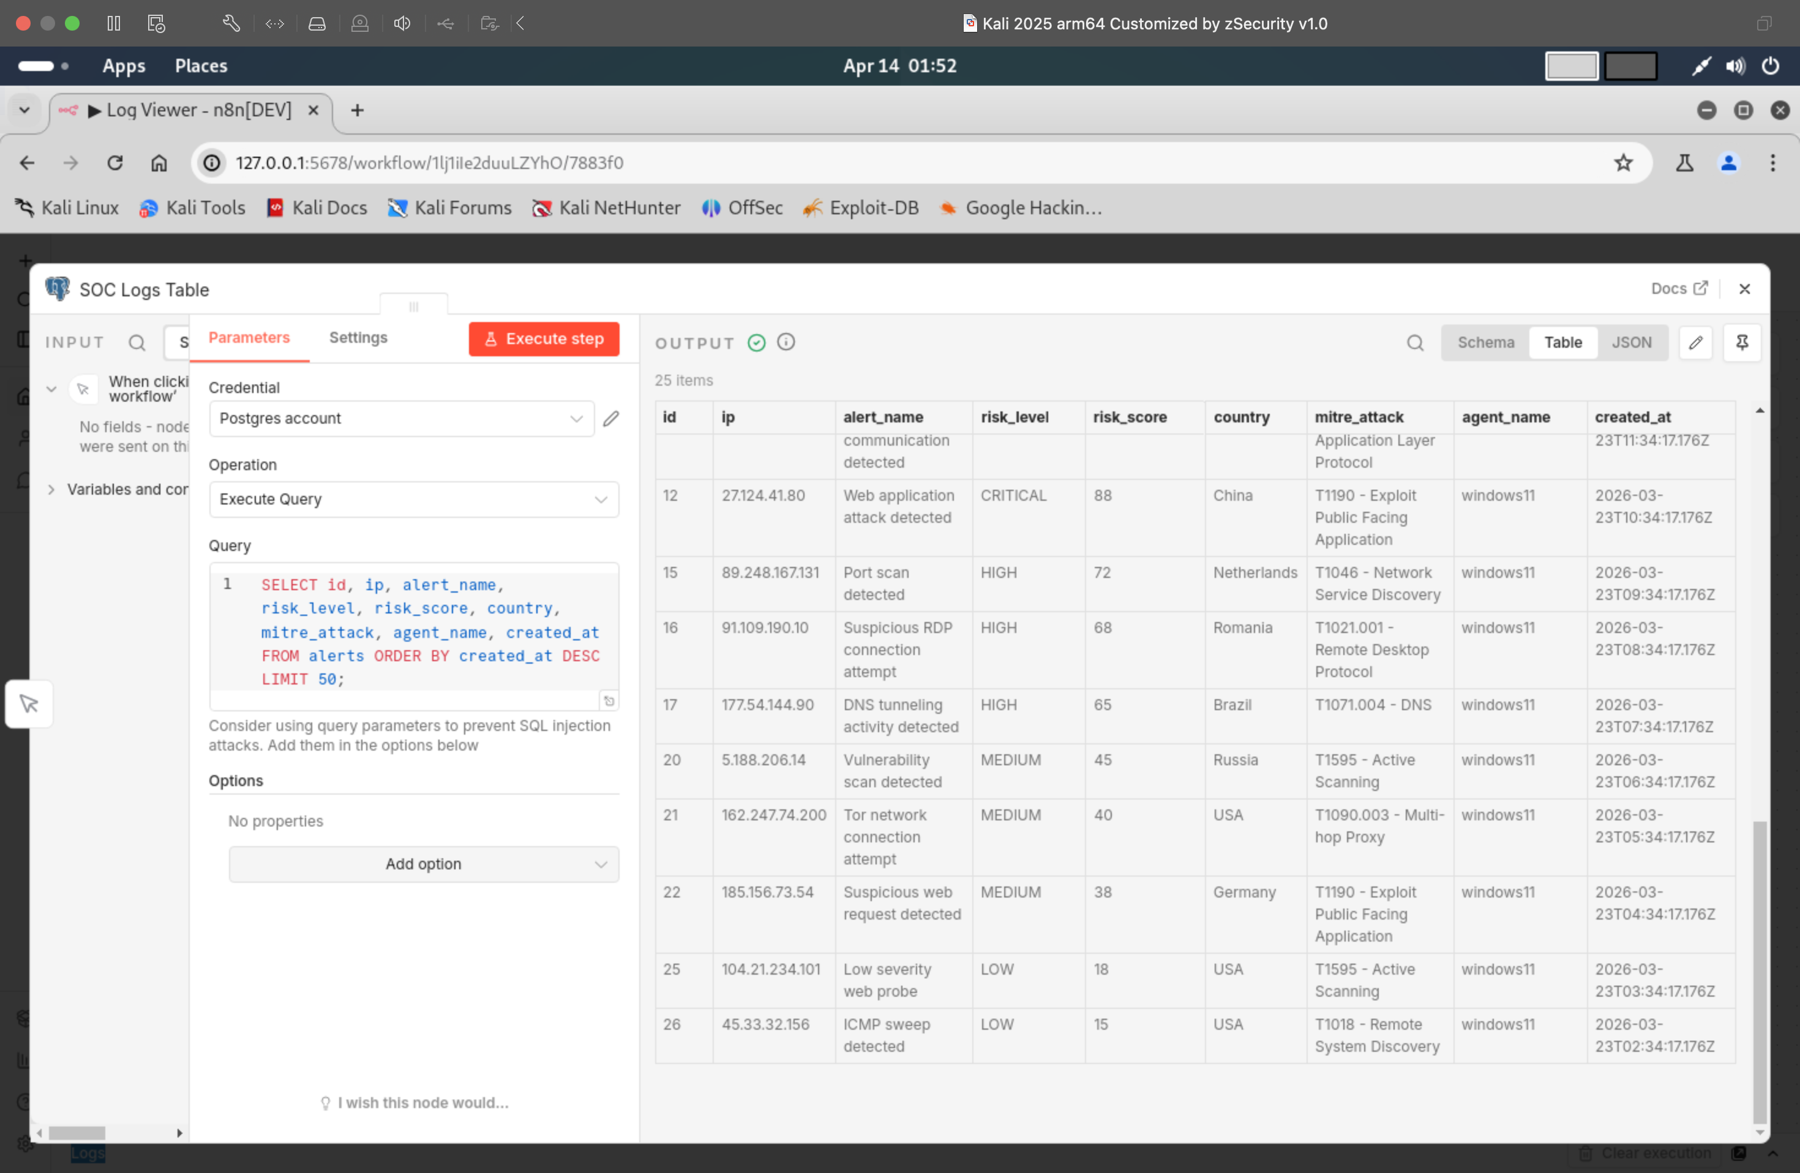The image size is (1800, 1173).
Task: Click the Execute step button
Action: pyautogui.click(x=544, y=339)
